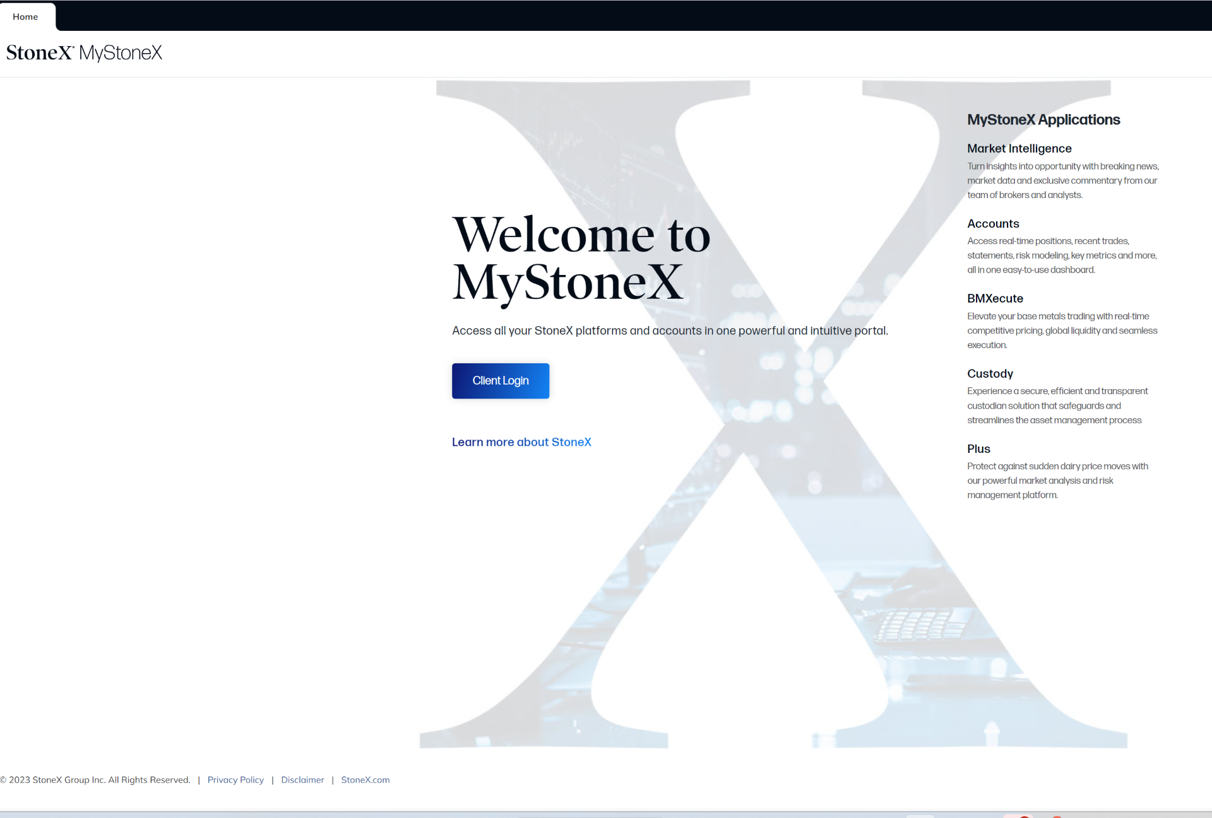Click the copyright notice text
1212x818 pixels.
(95, 780)
